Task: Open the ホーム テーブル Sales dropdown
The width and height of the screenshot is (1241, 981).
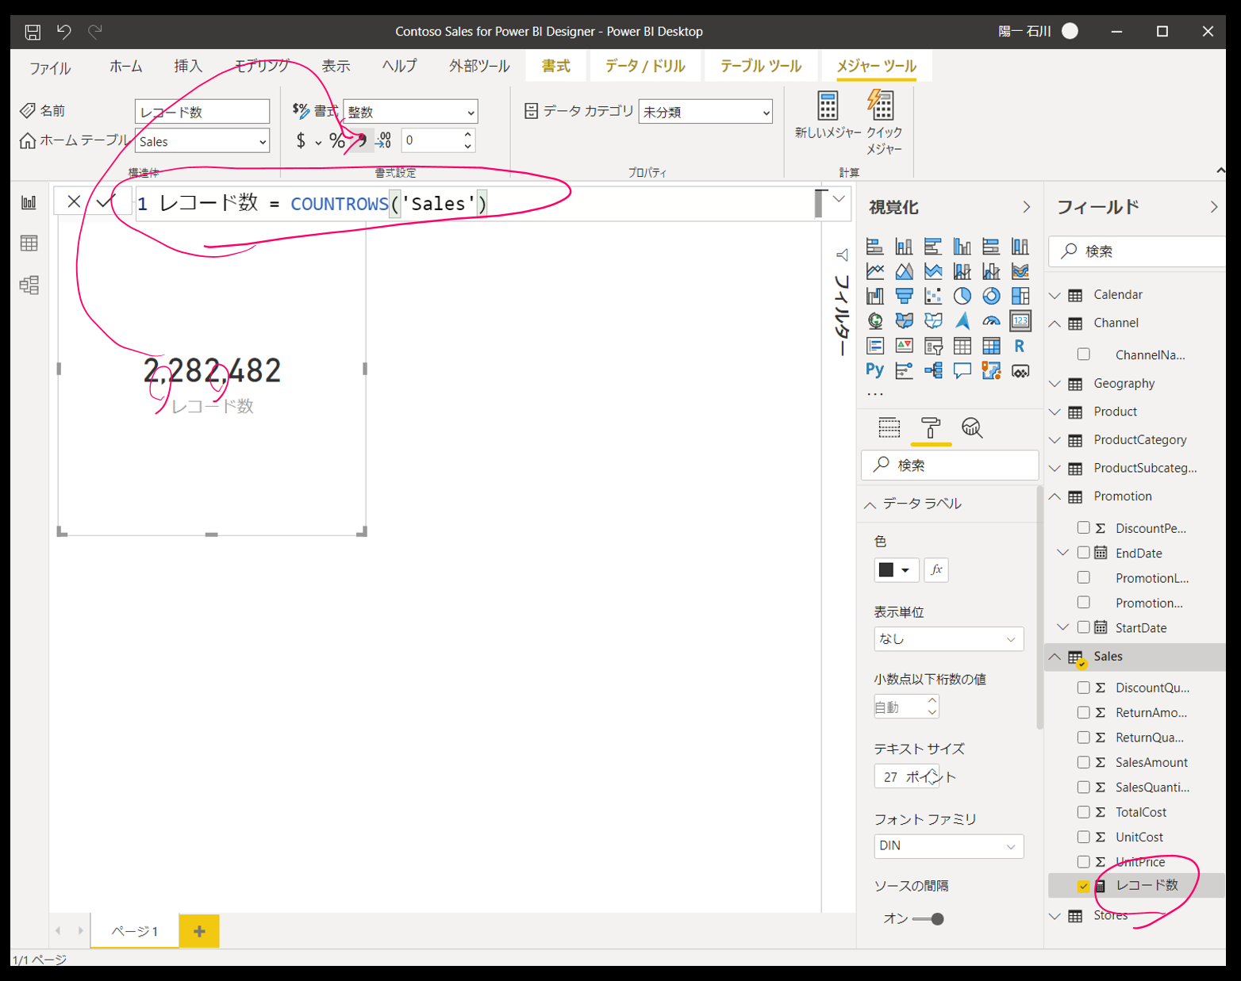Action: 202,141
